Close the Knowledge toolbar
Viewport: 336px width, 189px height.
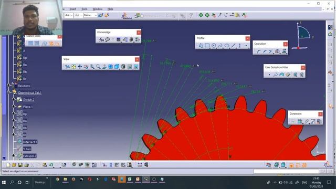tap(139, 33)
